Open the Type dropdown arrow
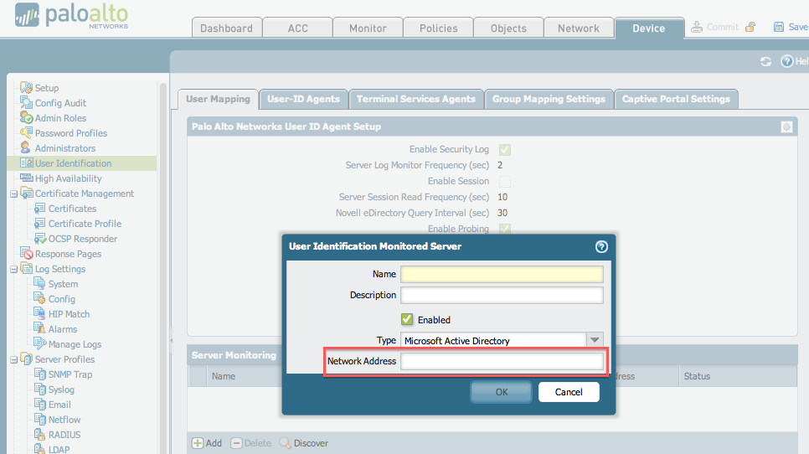809x454 pixels. coord(595,340)
